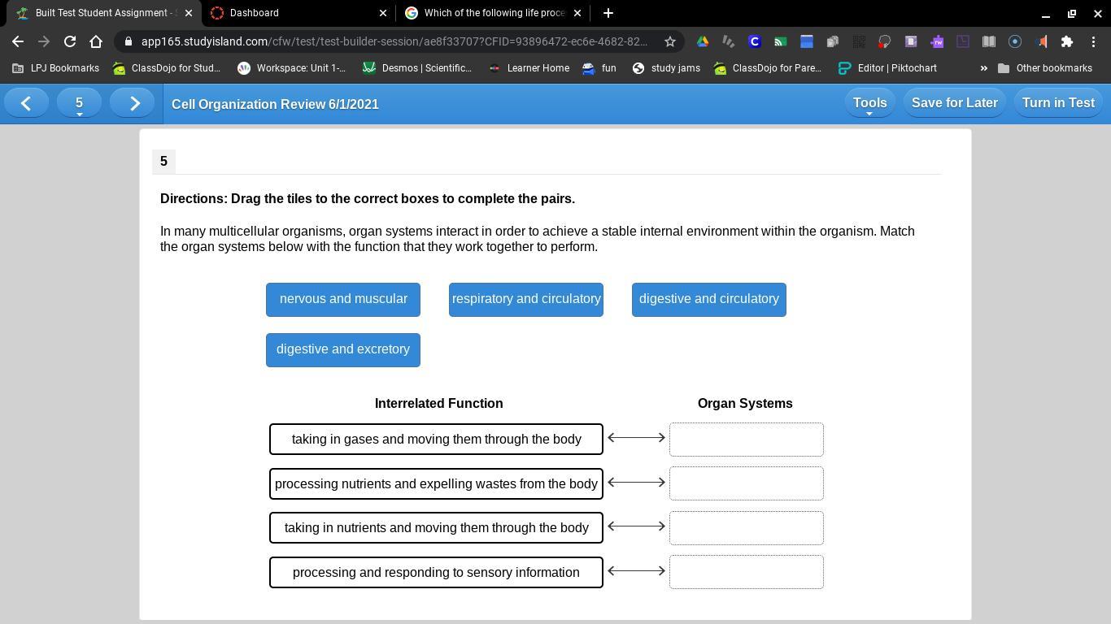Close the Built Test Student Assignment tab
The height and width of the screenshot is (624, 1111).
189,13
